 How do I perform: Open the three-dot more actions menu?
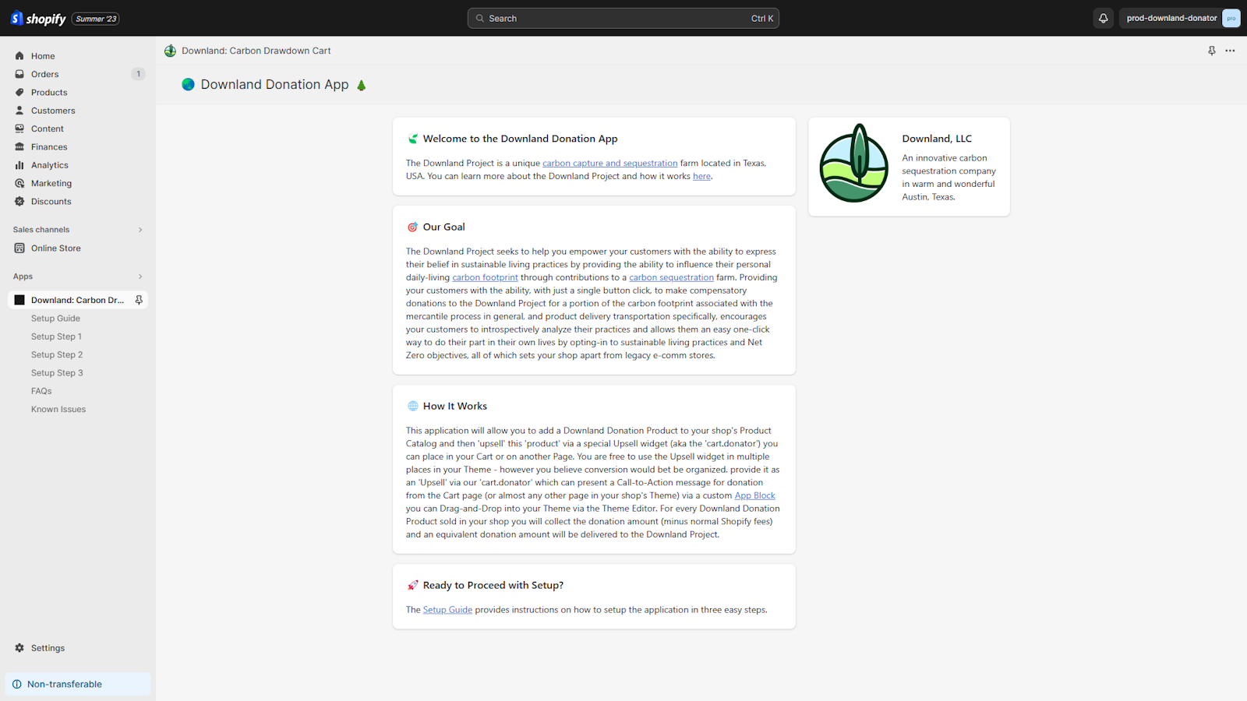[1230, 51]
